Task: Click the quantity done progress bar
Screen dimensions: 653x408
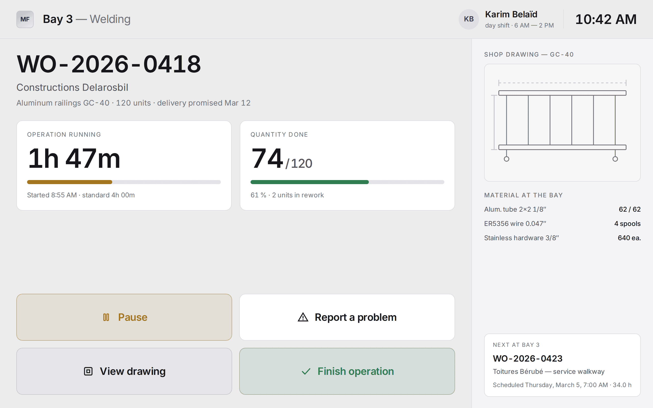Action: click(x=347, y=182)
